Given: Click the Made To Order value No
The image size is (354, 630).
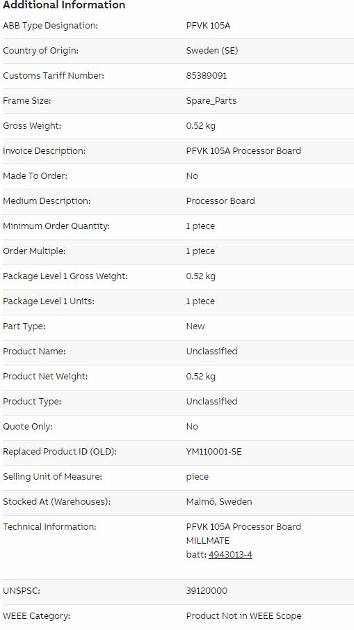Looking at the screenshot, I should point(192,176).
